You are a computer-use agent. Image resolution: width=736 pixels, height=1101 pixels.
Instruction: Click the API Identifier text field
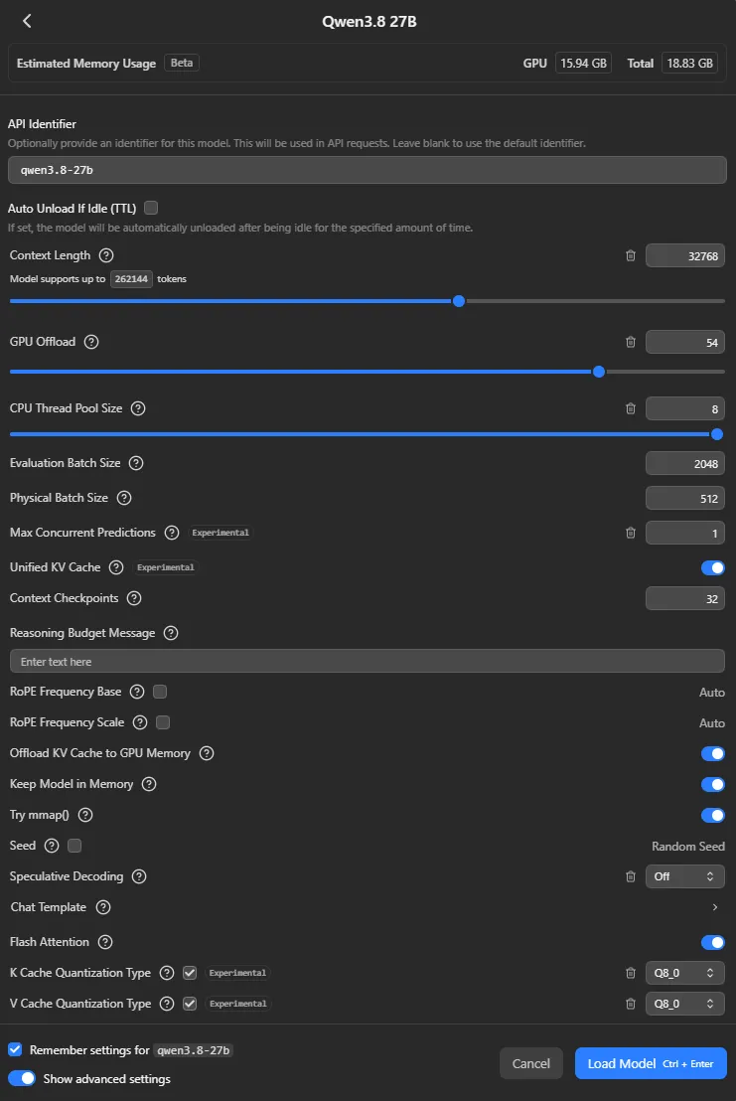coord(367,170)
